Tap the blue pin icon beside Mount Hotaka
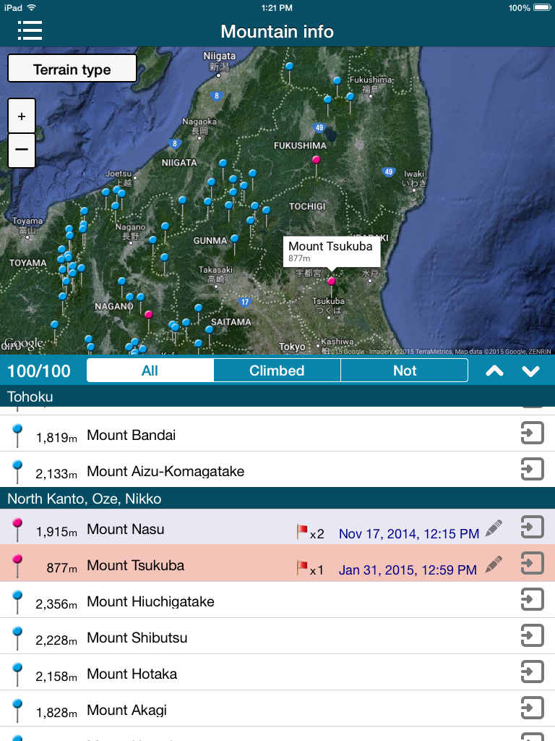555x741 pixels. click(17, 674)
